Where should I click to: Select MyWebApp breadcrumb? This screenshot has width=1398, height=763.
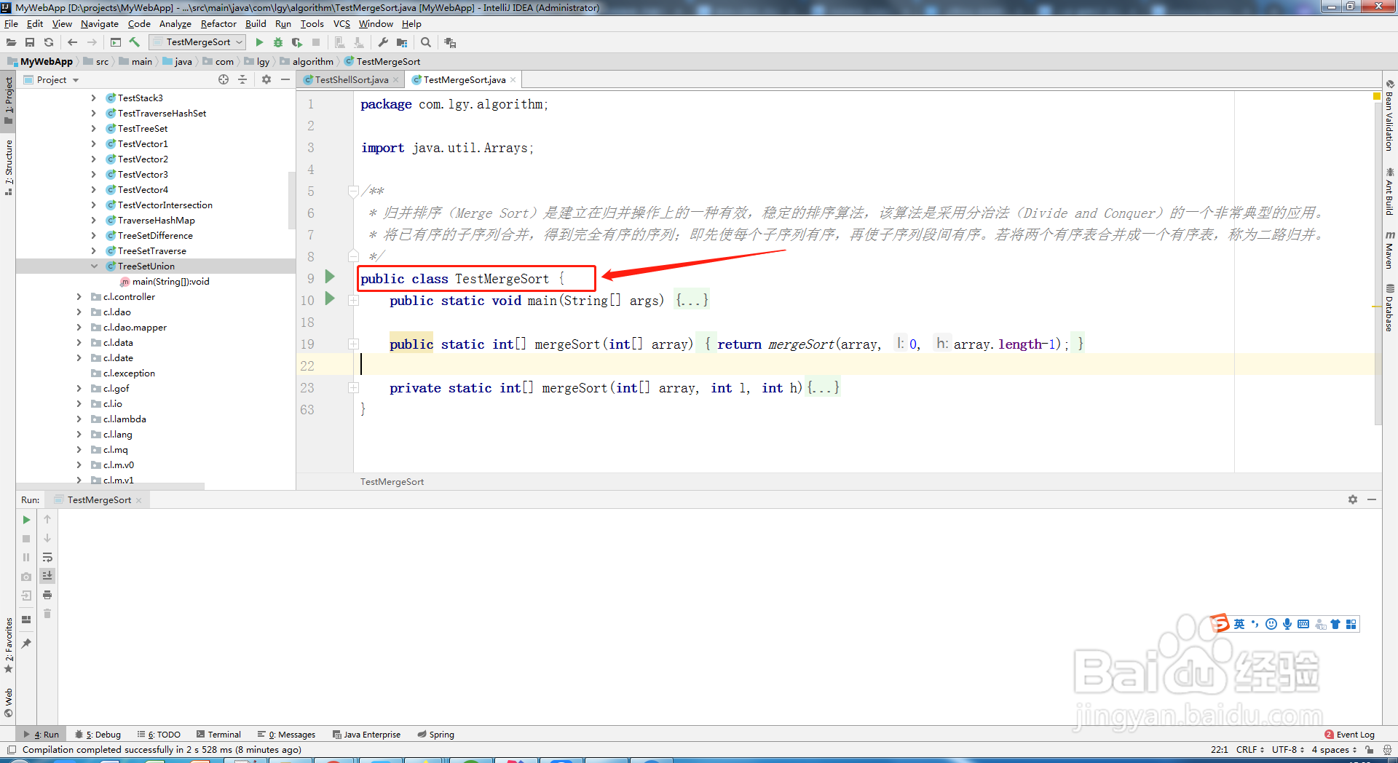tap(40, 62)
